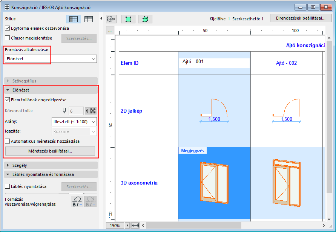Image resolution: width=336 pixels, height=232 pixels.
Task: Click Szerkesztés button next to Címsor
Action: click(79, 38)
